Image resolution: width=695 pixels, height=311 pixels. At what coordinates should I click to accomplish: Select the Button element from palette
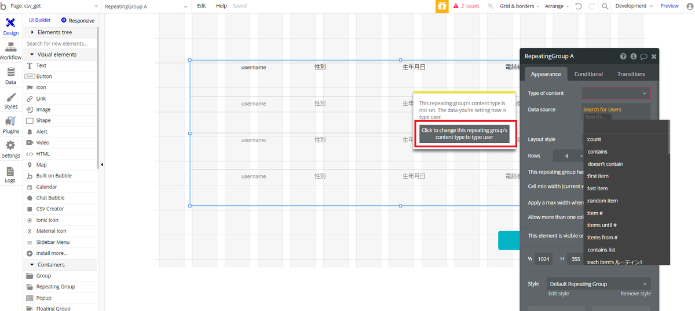[61, 76]
